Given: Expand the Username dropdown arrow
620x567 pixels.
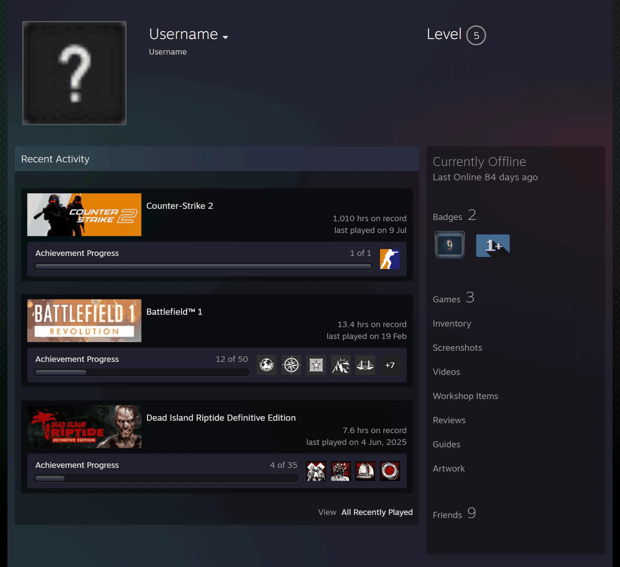Looking at the screenshot, I should click(225, 37).
